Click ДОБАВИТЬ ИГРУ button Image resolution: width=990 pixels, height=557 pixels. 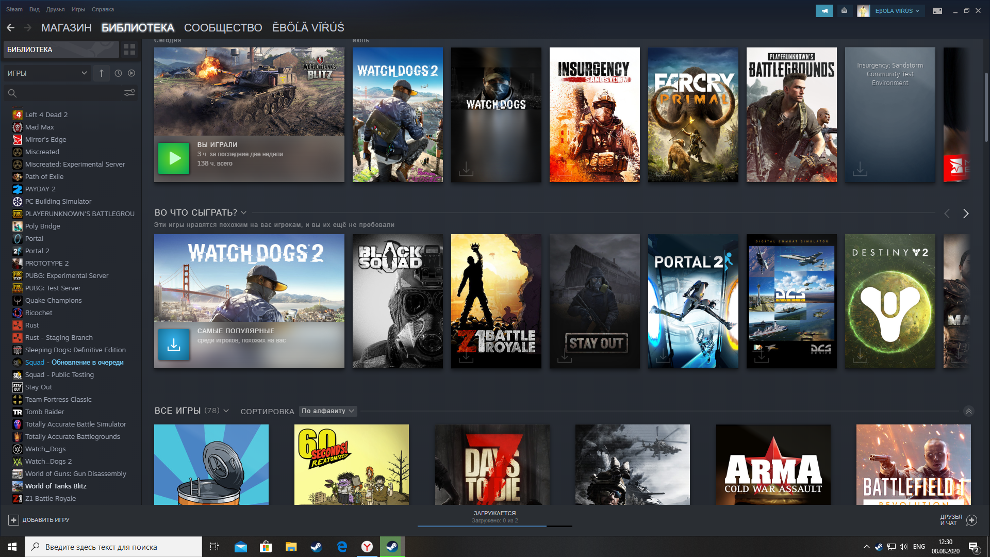[39, 520]
